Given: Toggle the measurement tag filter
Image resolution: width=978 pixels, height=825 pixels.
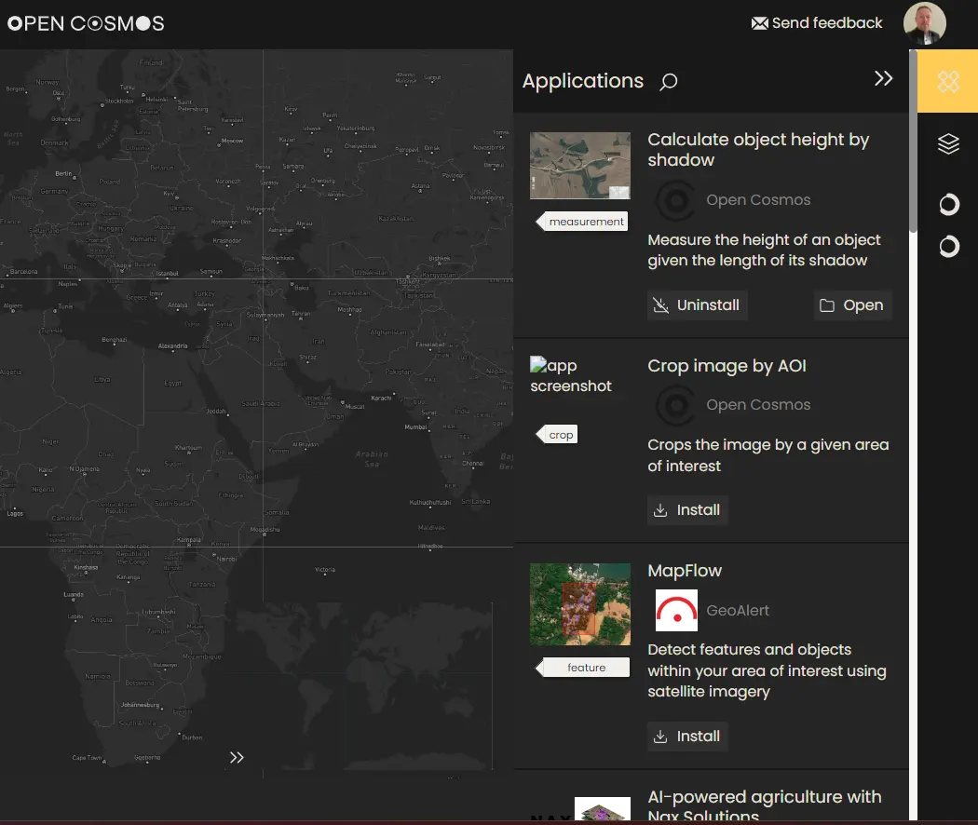Looking at the screenshot, I should tap(587, 222).
